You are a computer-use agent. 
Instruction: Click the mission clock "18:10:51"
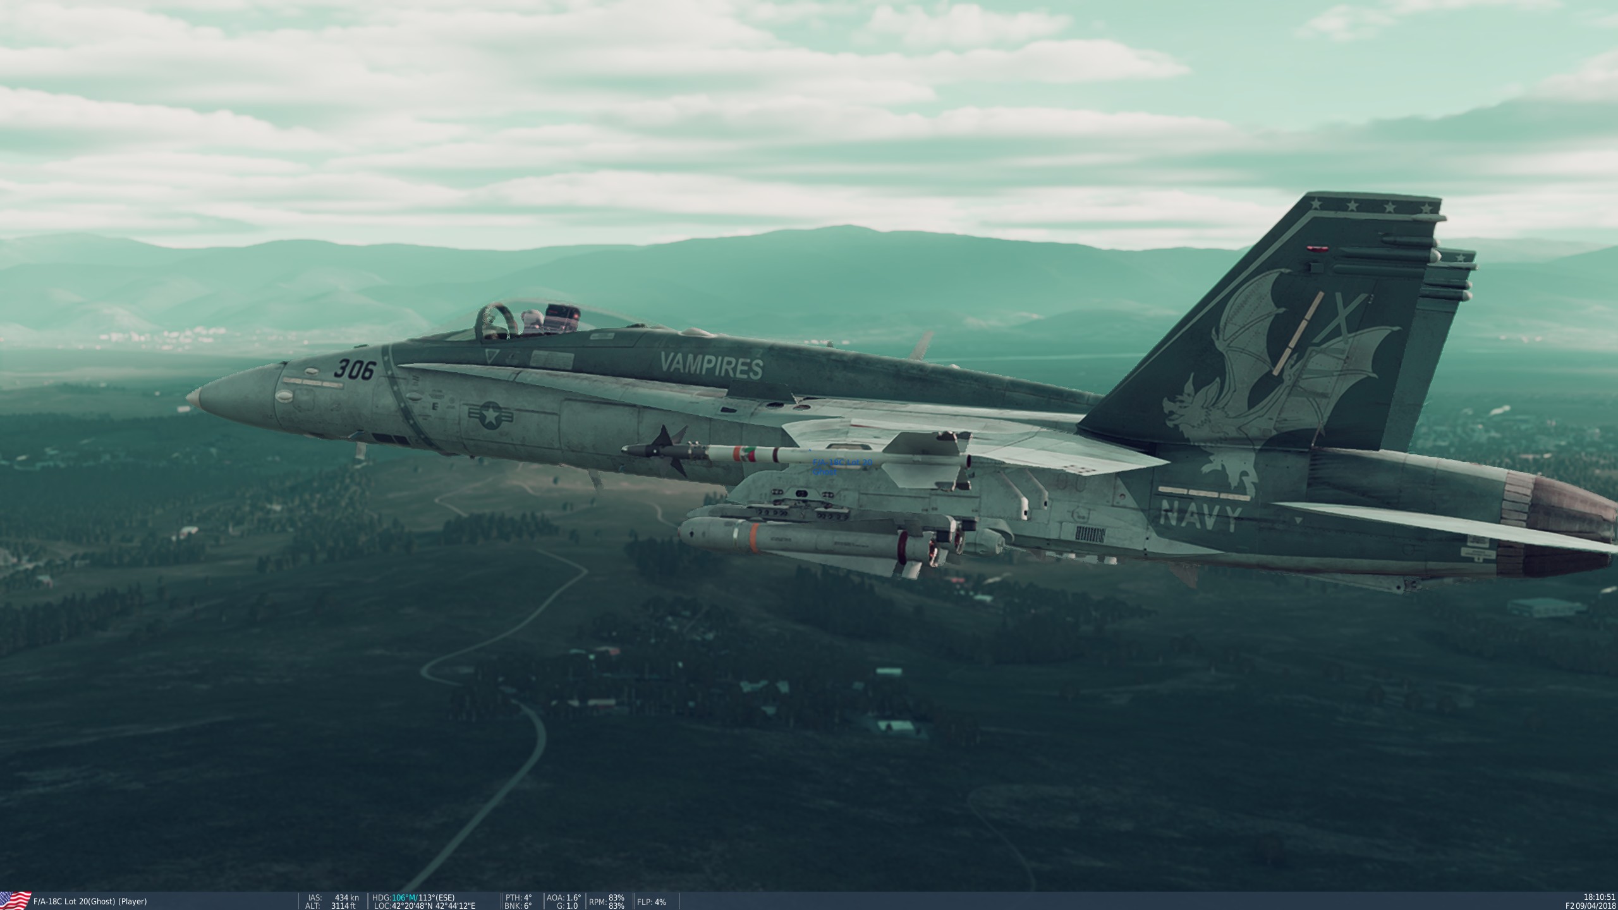pos(1599,897)
